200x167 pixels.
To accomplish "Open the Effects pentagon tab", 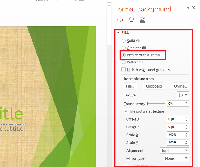I will (x=131, y=20).
